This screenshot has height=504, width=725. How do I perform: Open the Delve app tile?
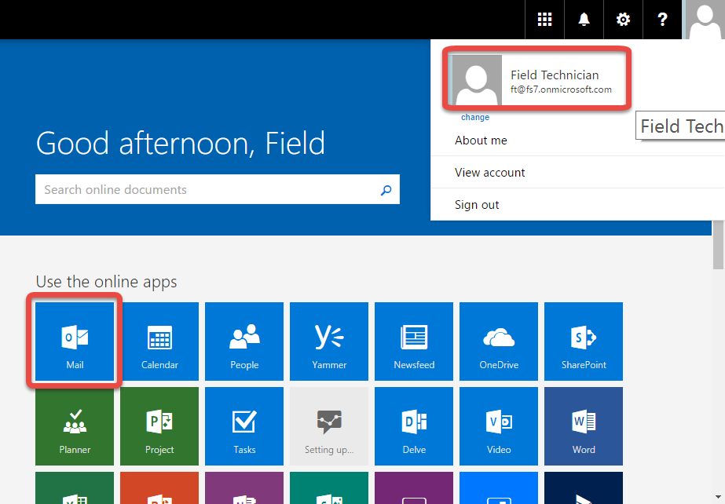[x=414, y=426]
